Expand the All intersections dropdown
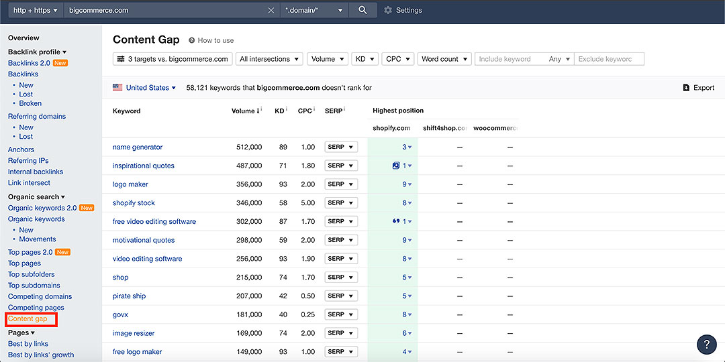This screenshot has width=725, height=362. (x=269, y=59)
